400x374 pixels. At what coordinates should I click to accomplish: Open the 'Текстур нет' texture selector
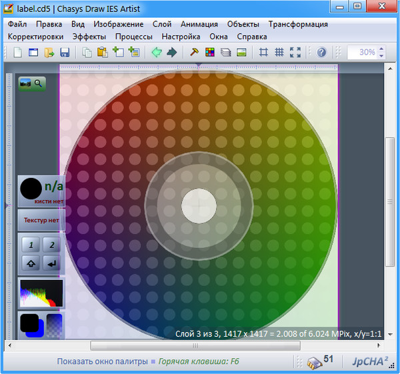pos(41,220)
